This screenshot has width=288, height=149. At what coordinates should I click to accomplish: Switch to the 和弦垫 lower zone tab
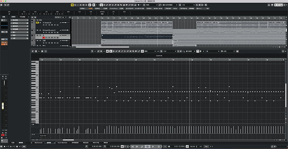click(86, 143)
